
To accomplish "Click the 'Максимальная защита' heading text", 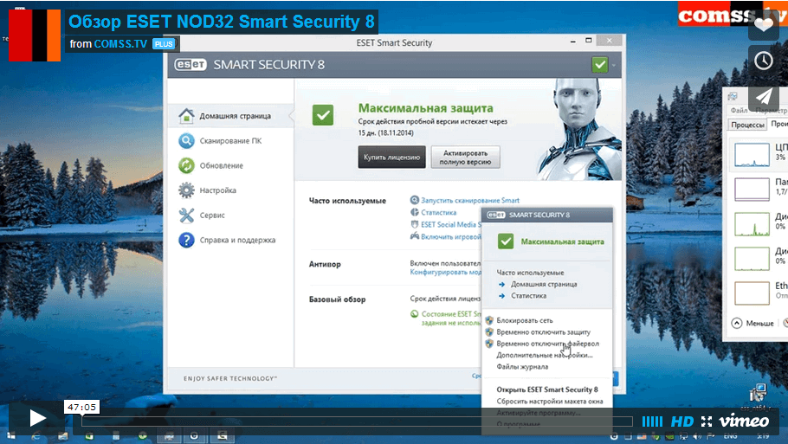I will [426, 108].
